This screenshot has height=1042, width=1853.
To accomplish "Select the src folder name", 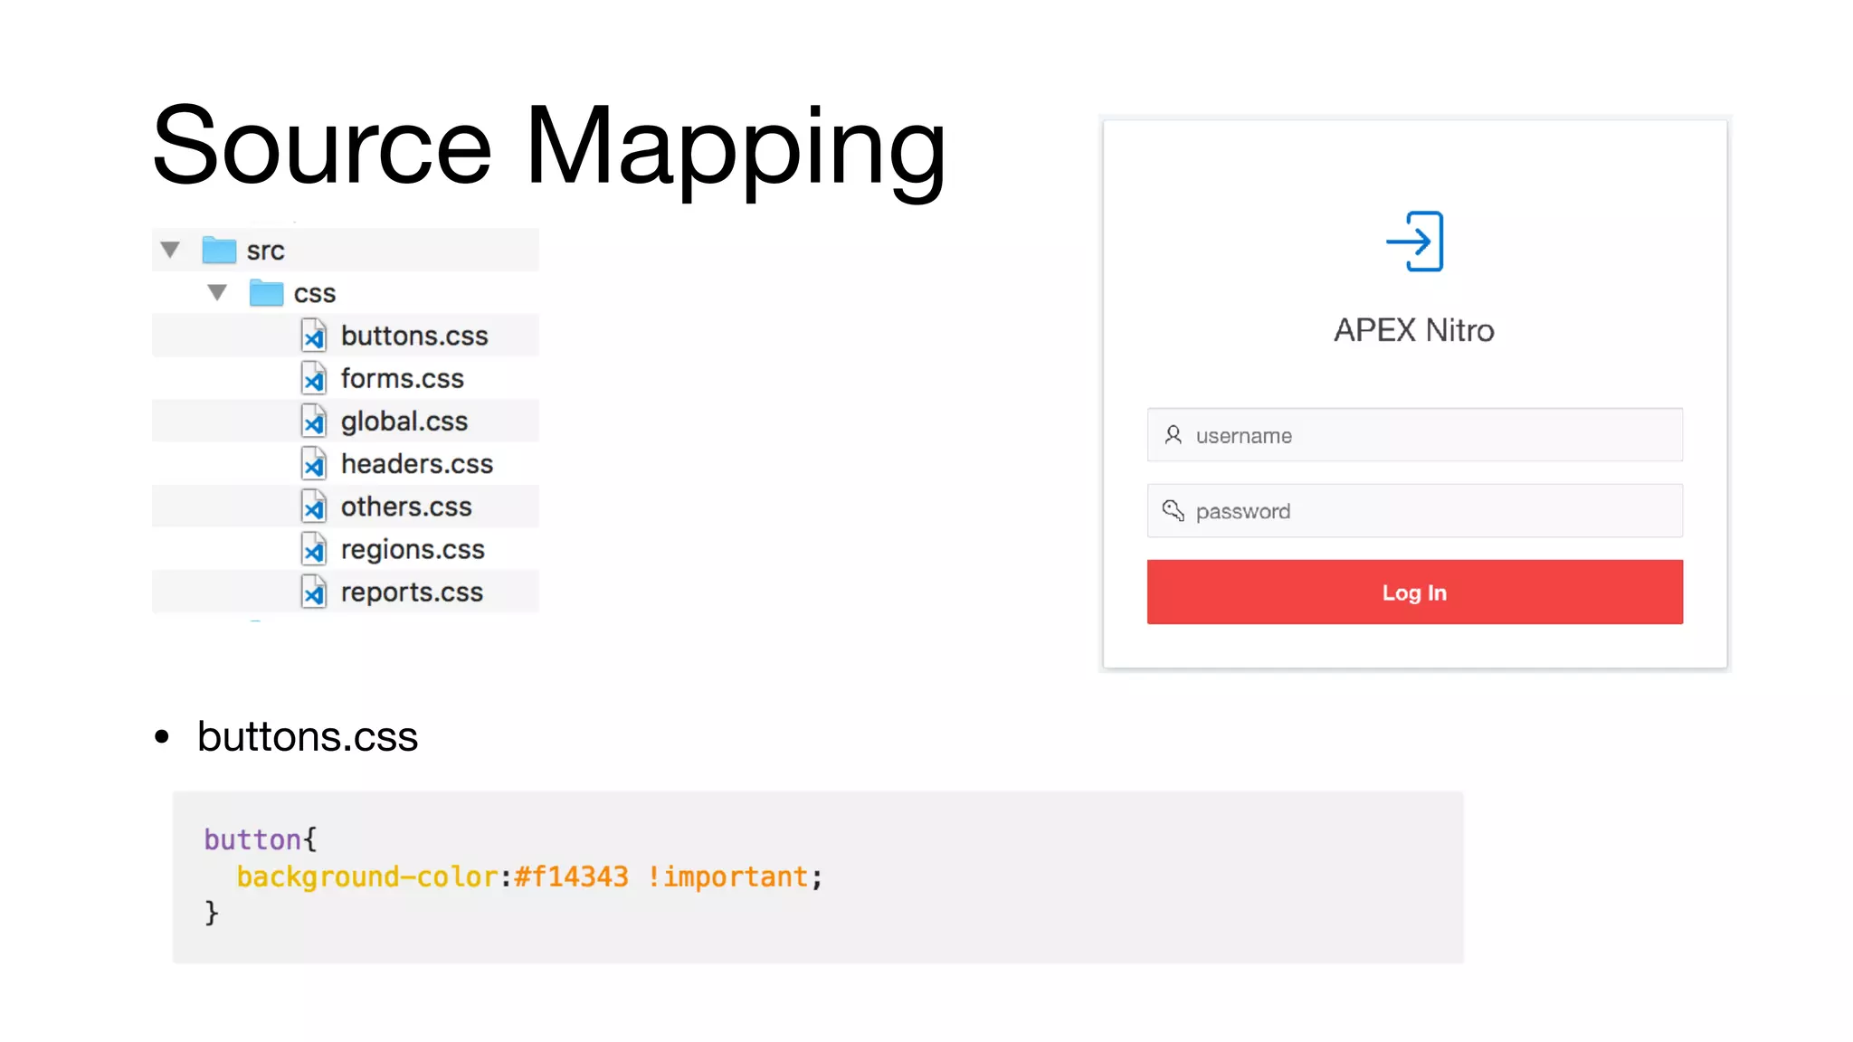I will pos(265,251).
